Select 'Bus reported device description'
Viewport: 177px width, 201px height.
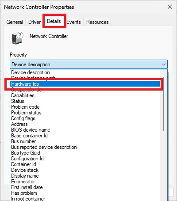tap(85, 147)
